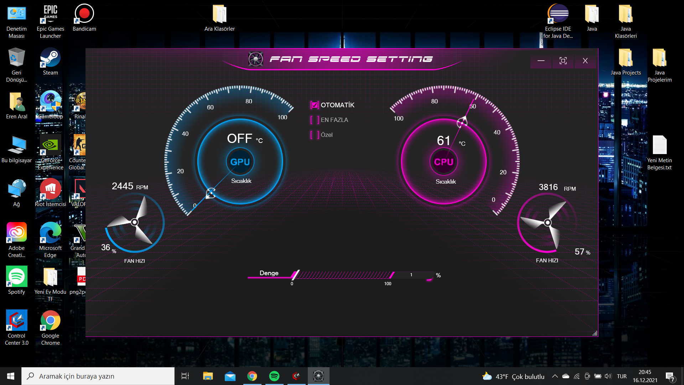Uncheck the OTOMATİK mode checkbox
Image resolution: width=684 pixels, height=385 pixels.
click(315, 105)
